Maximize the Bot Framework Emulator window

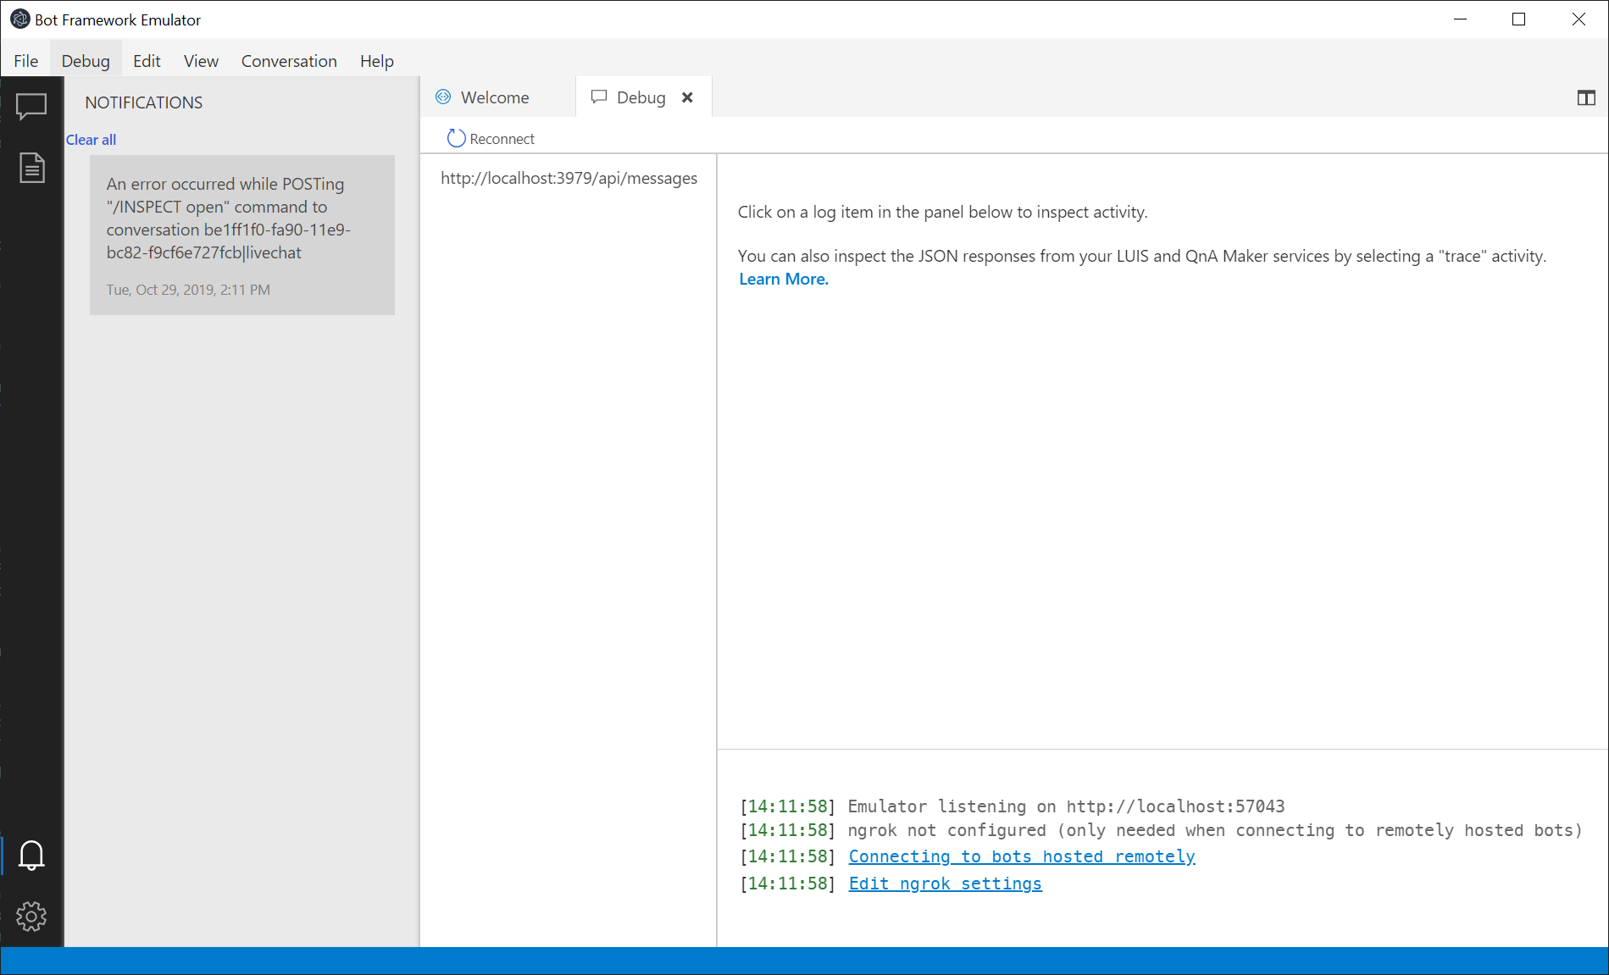(1518, 19)
